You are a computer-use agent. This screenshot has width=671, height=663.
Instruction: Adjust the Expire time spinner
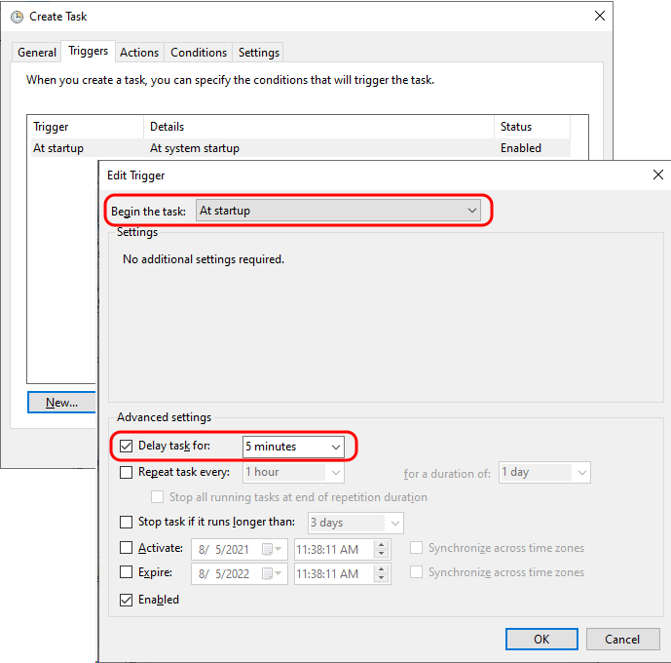pyautogui.click(x=380, y=573)
